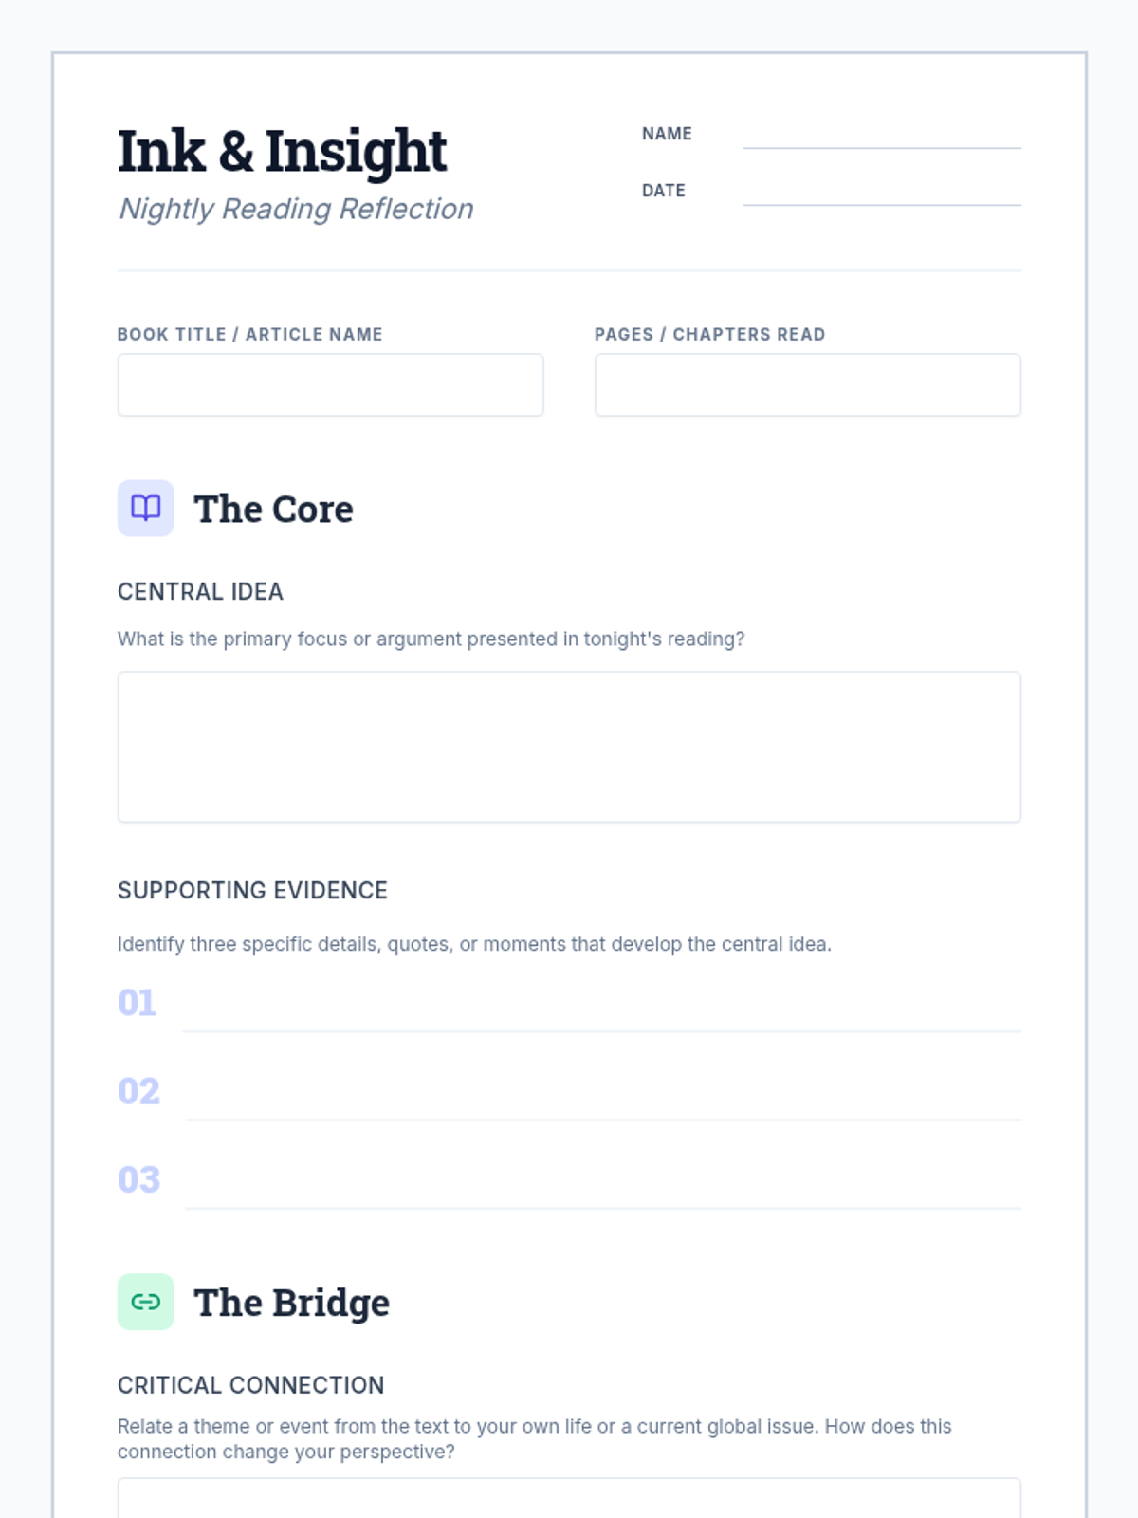Select the Nightly Reading Reflection subtitle
The width and height of the screenshot is (1138, 1518).
tap(296, 209)
